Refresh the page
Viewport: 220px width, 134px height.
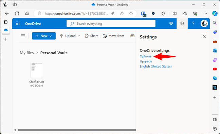click(17, 14)
